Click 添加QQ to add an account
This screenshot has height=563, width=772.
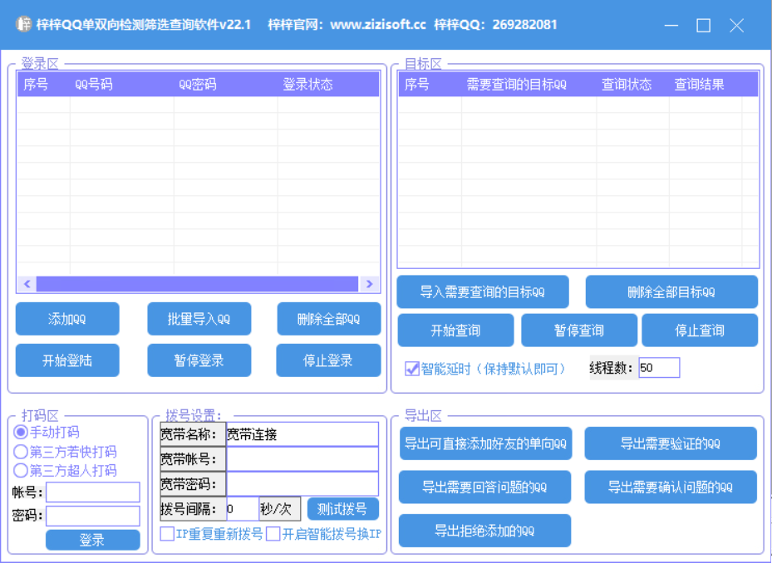[66, 318]
